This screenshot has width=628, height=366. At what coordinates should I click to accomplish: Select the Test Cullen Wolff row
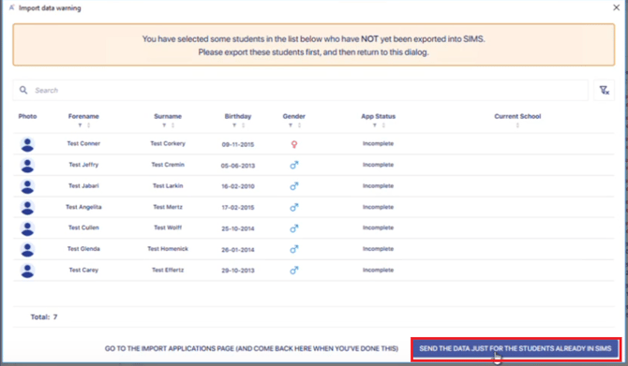coord(314,228)
